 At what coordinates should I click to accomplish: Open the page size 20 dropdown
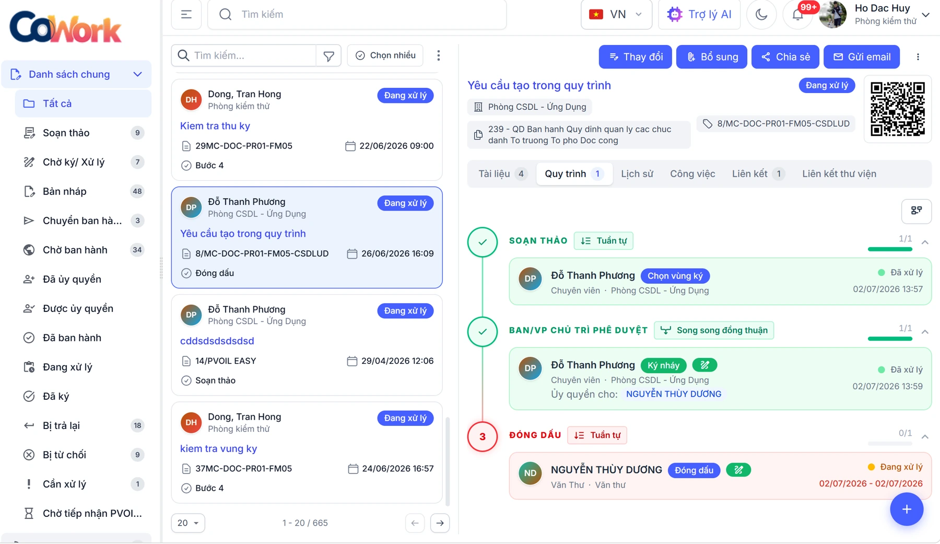188,523
